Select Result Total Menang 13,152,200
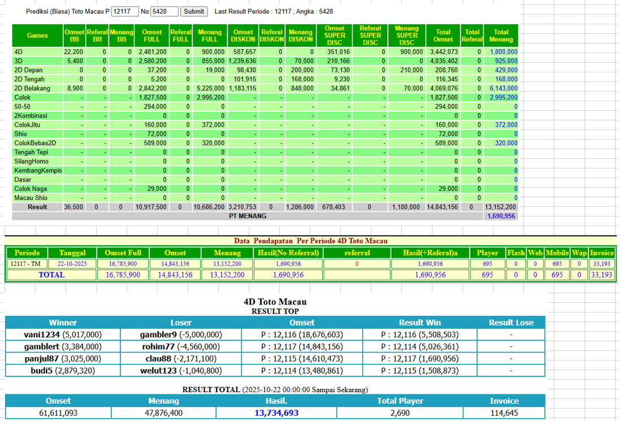This screenshot has width=619, height=421. pyautogui.click(x=500, y=207)
